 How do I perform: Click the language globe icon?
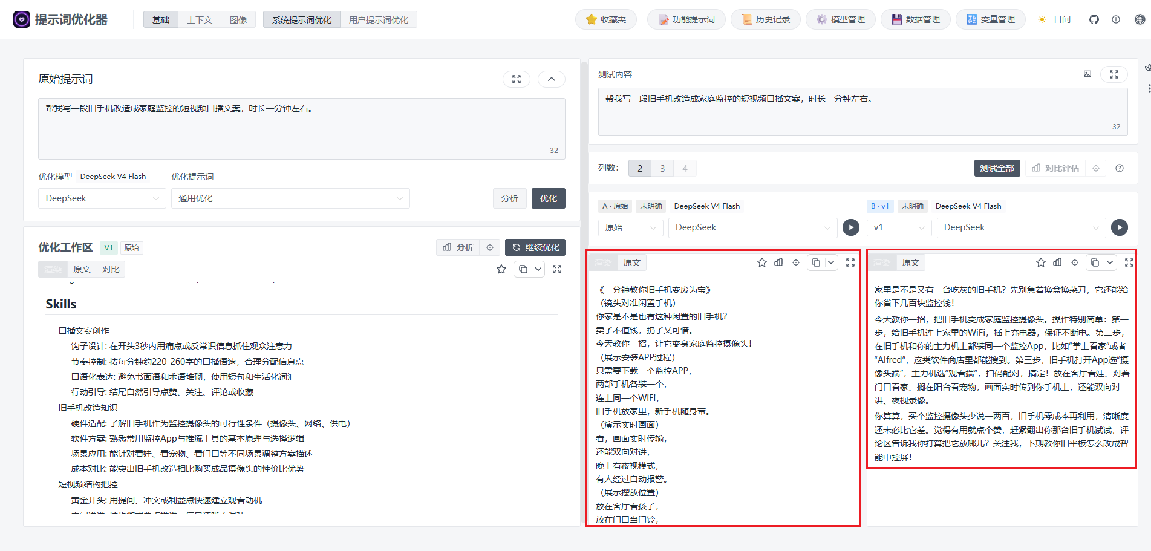1140,19
